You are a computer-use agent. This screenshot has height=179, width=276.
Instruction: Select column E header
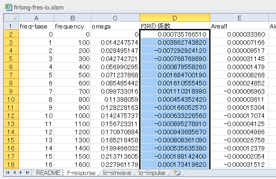(239, 18)
